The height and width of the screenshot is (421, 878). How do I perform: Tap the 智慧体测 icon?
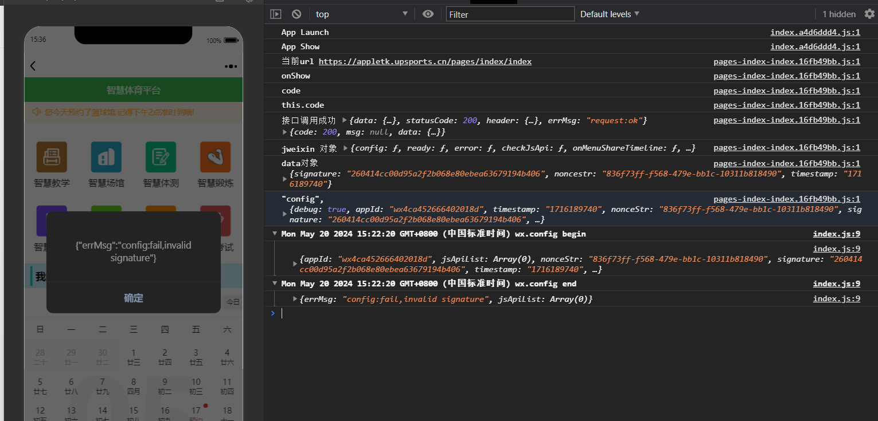[161, 157]
